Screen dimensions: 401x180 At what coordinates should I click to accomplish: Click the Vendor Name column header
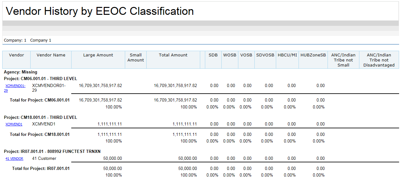pos(51,55)
